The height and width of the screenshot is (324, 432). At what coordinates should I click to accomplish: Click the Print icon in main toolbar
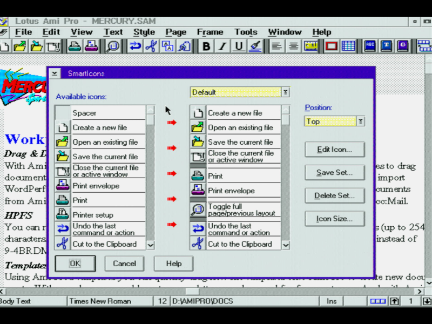click(75, 46)
